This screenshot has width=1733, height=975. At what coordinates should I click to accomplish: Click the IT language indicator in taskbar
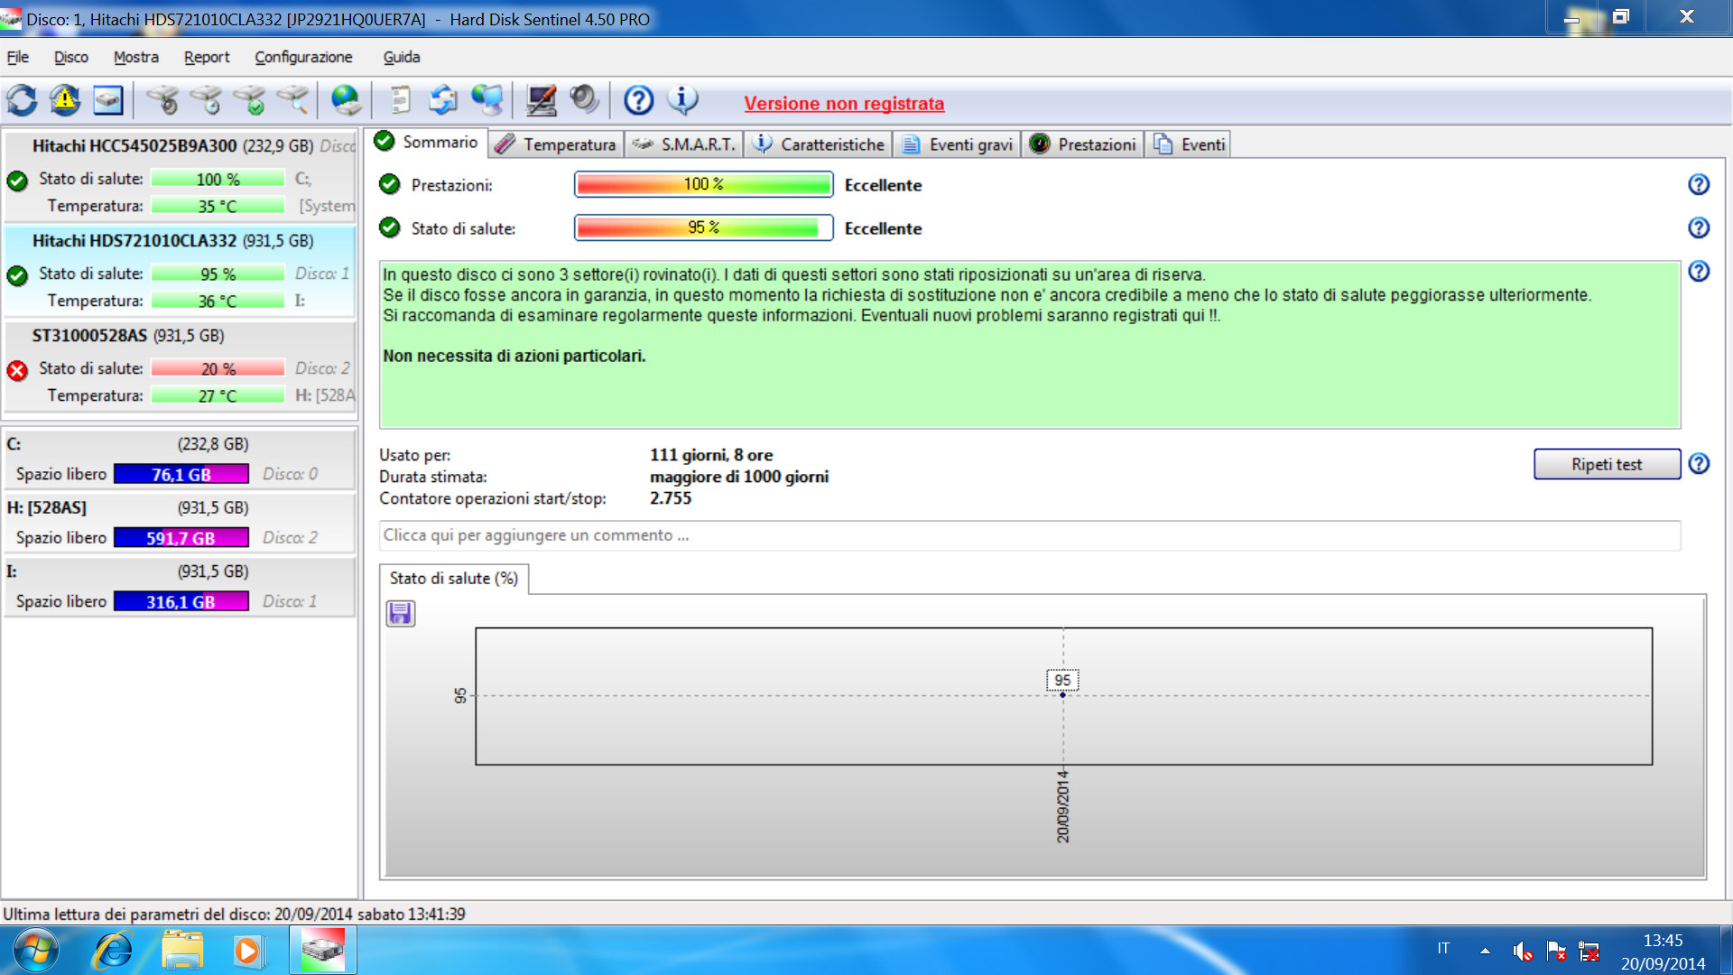click(1443, 949)
